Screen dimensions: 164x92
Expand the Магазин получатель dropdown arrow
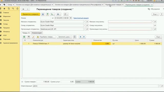(152, 22)
